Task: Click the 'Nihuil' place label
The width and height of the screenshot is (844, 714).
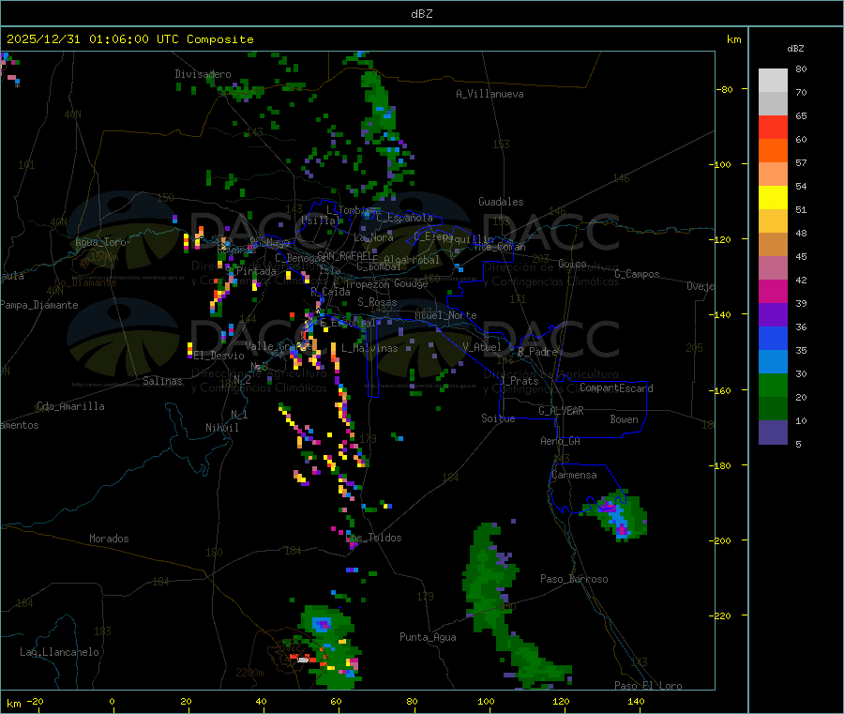Action: pos(222,428)
